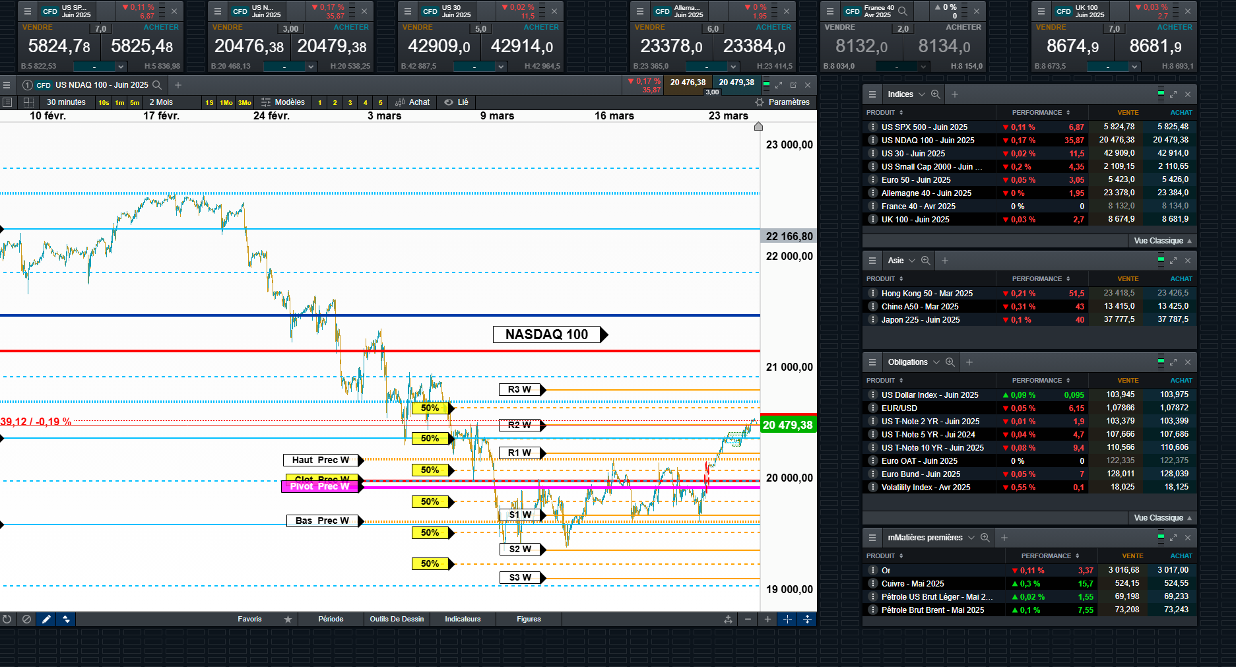
Task: Add a new chart tab with plus icon
Action: point(178,85)
